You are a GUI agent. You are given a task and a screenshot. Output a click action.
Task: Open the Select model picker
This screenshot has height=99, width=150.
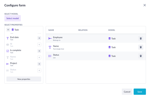pos(13,18)
